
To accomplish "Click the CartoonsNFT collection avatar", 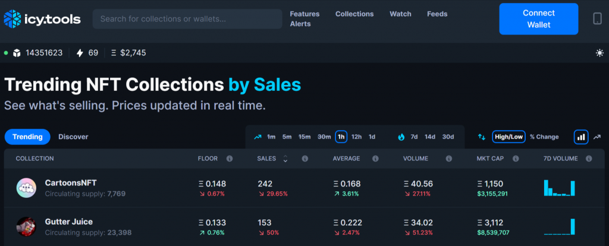I will 26,188.
